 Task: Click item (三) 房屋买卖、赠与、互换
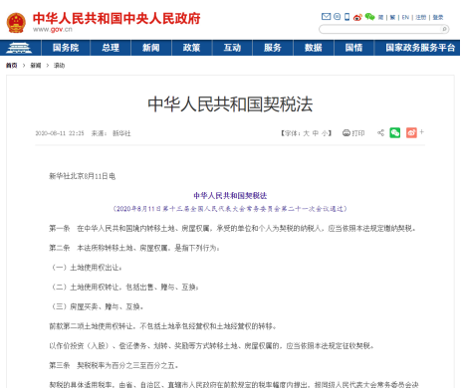(97, 306)
